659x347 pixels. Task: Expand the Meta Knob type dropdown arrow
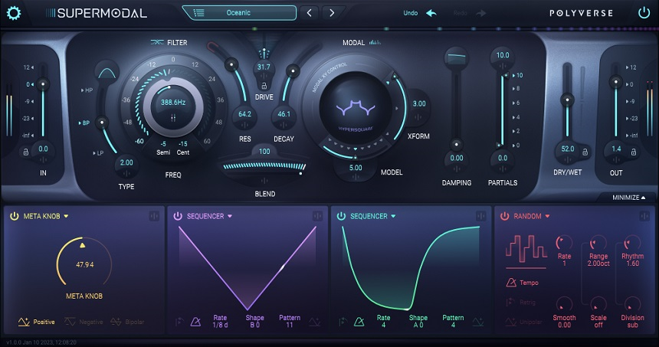point(66,216)
